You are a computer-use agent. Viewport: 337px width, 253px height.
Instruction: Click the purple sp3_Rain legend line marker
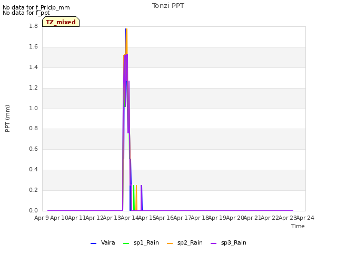(213, 244)
